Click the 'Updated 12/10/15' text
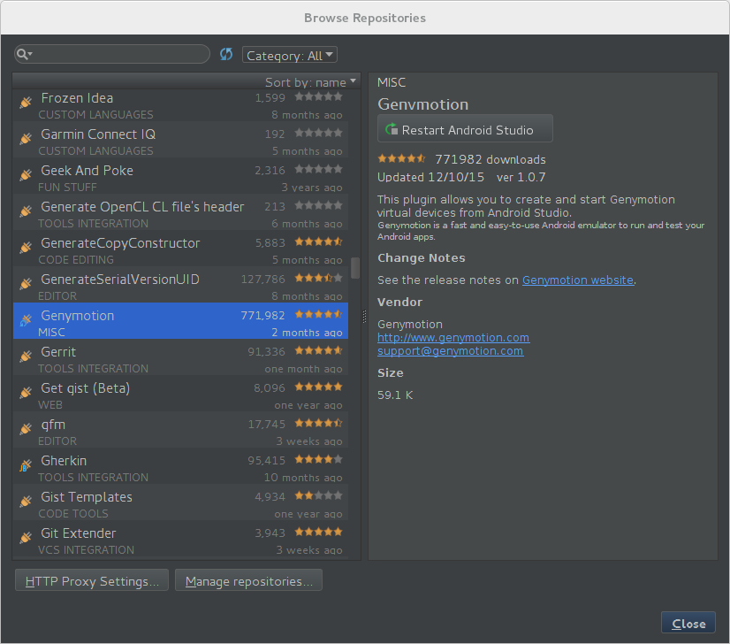730x644 pixels. coord(430,177)
